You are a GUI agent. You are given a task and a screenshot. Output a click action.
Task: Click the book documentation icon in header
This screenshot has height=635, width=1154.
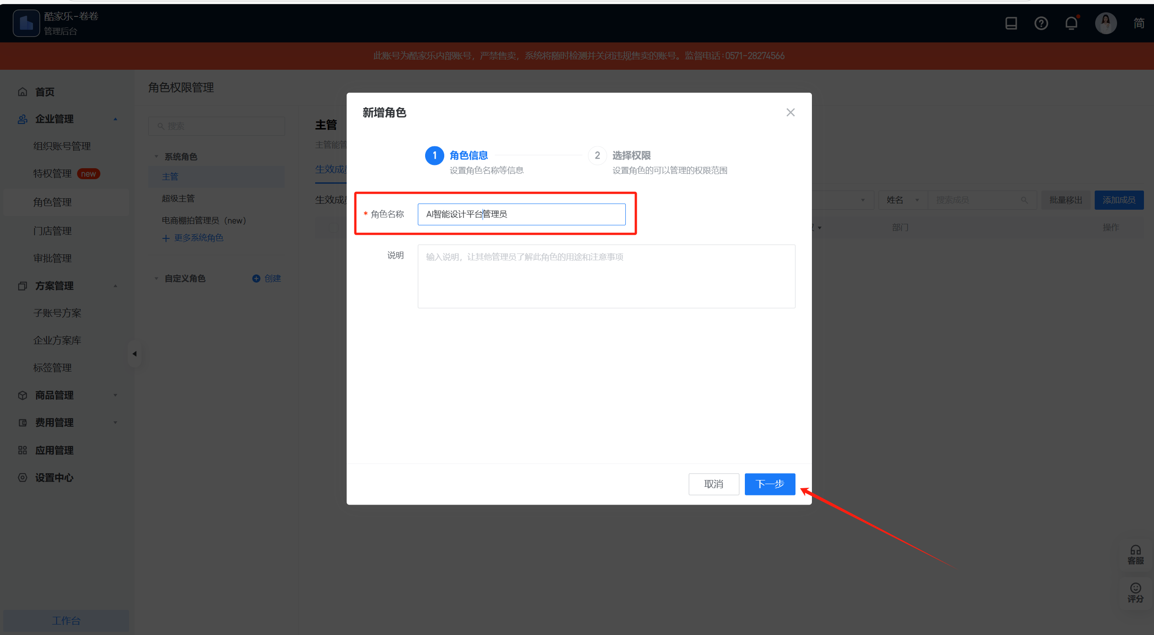click(x=1011, y=23)
